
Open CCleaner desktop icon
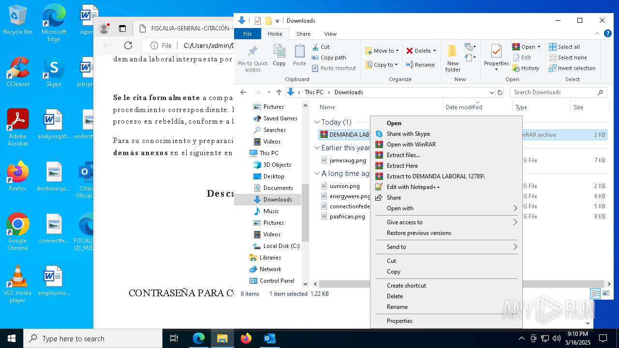18,72
